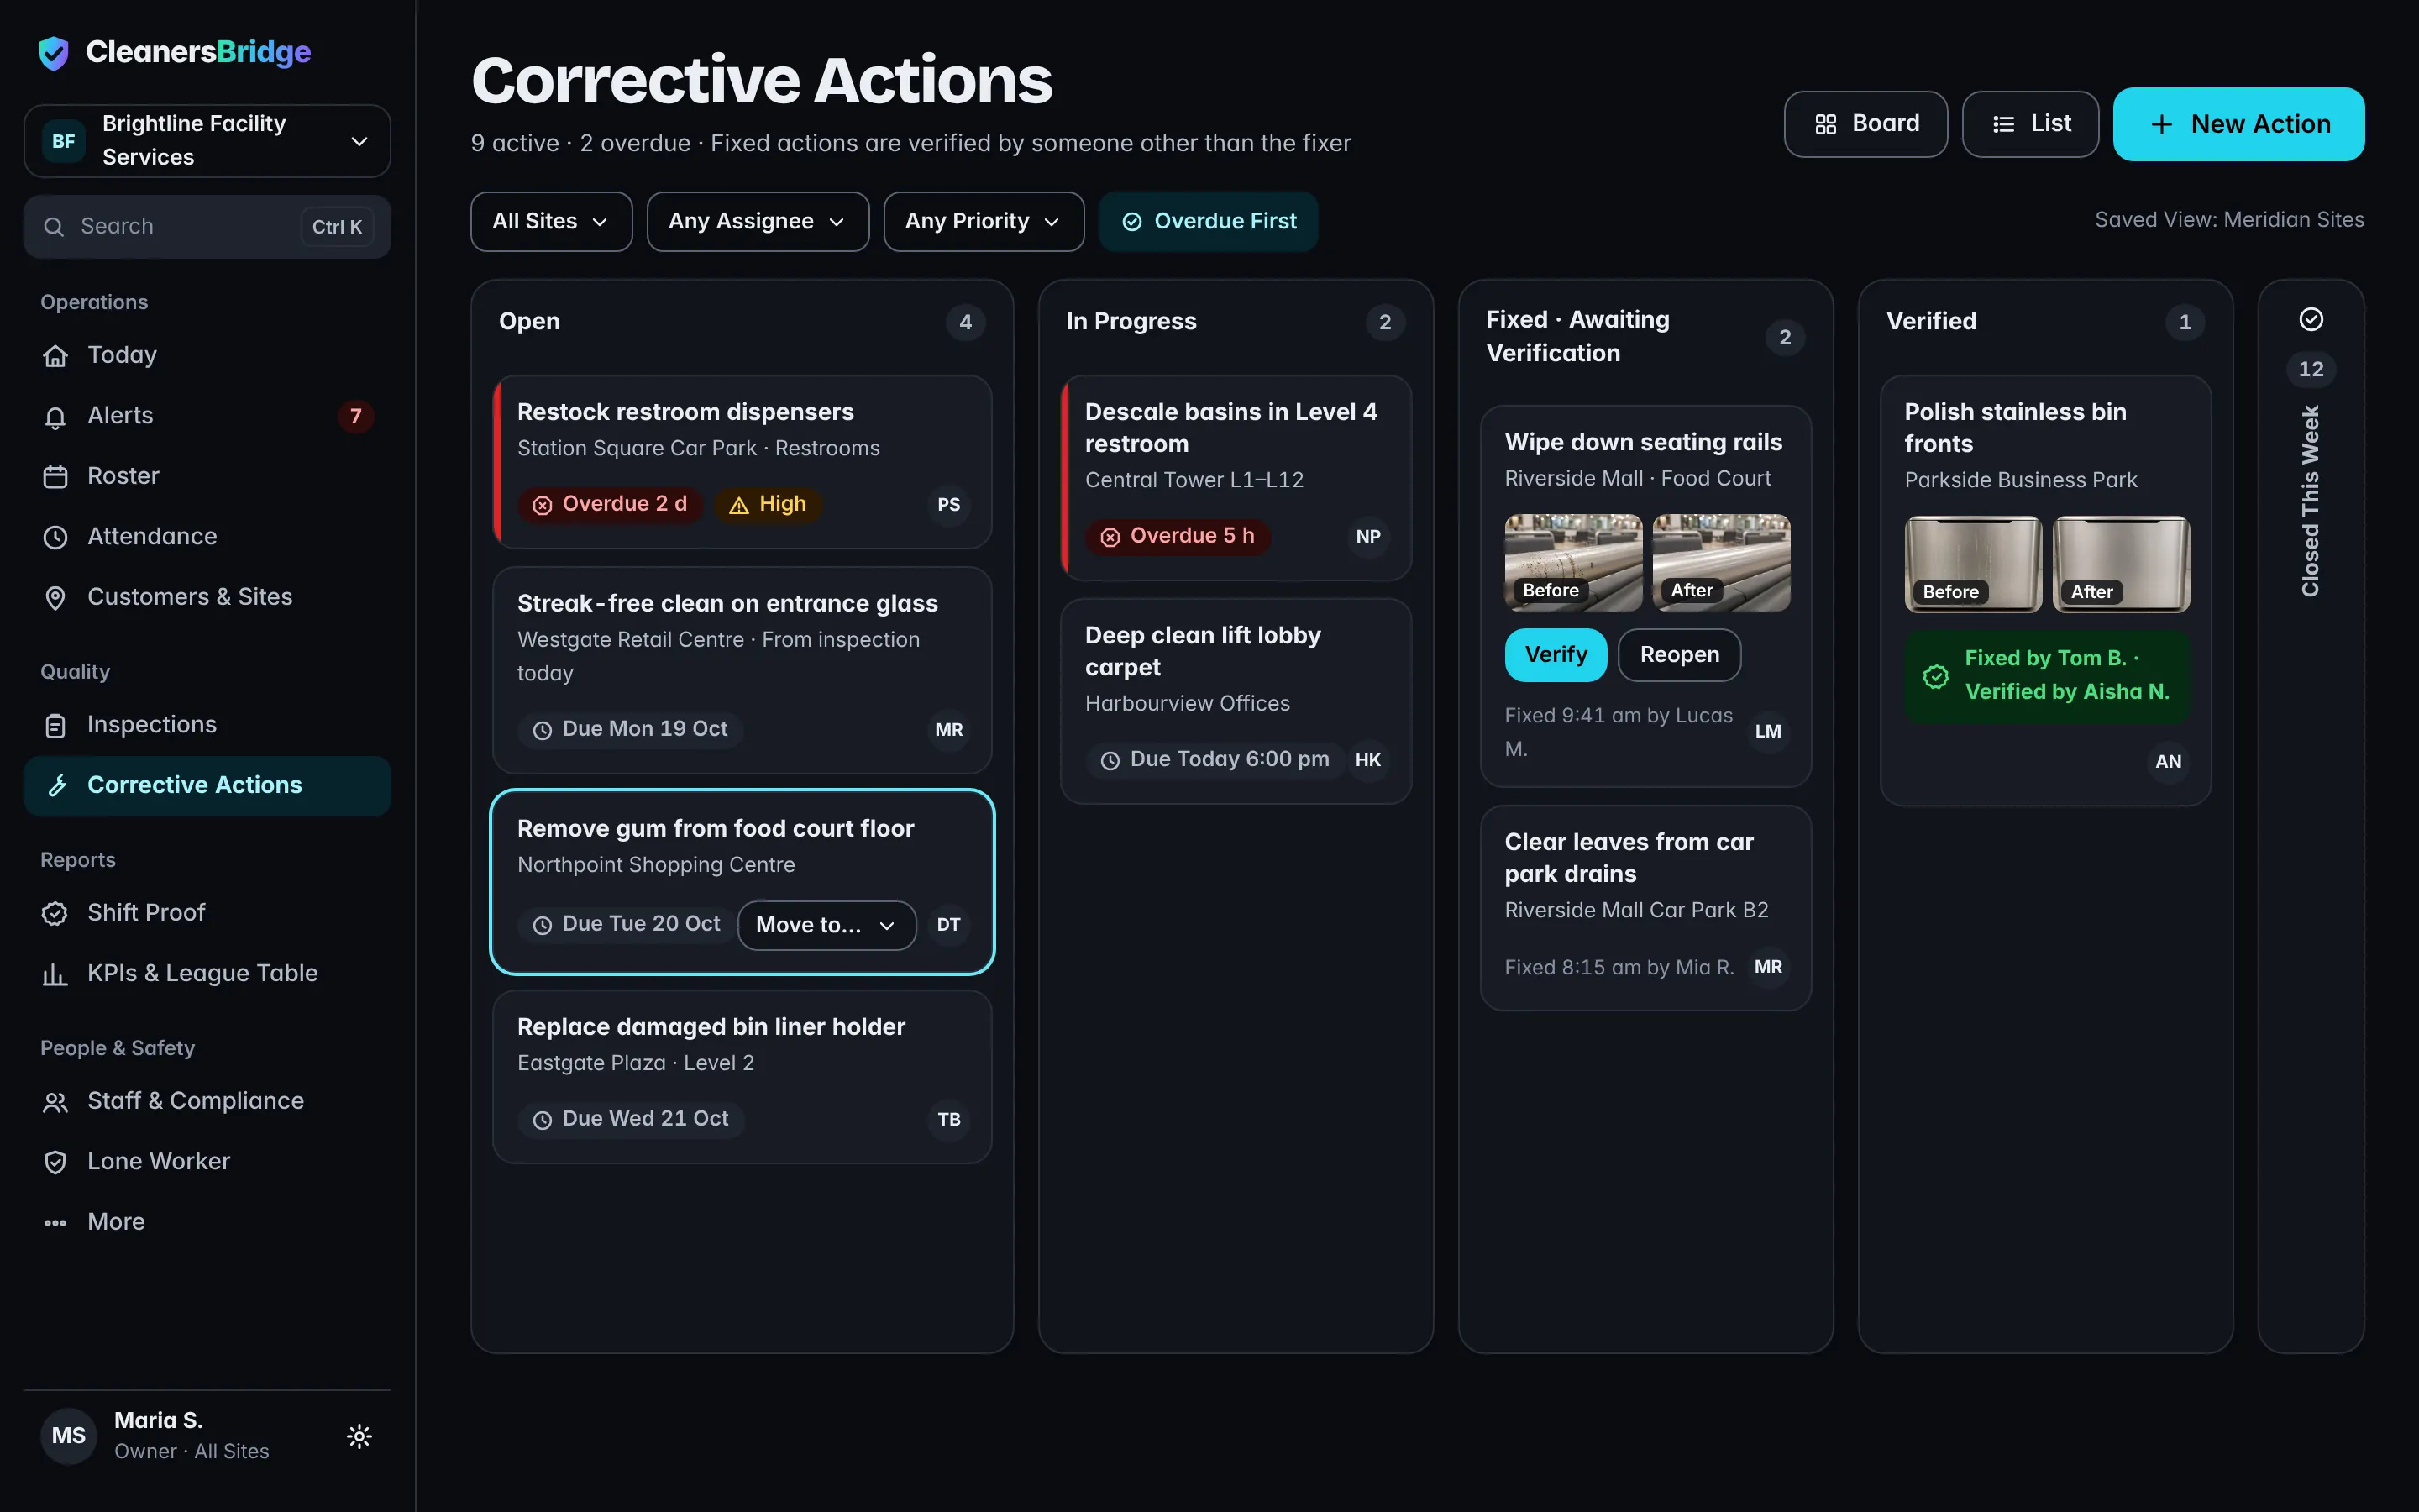
Task: Open Roster via calendar icon
Action: tap(55, 477)
